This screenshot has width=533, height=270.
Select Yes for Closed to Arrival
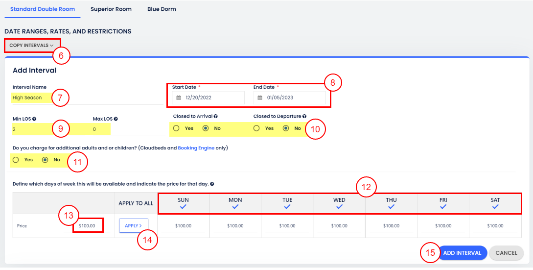click(175, 128)
